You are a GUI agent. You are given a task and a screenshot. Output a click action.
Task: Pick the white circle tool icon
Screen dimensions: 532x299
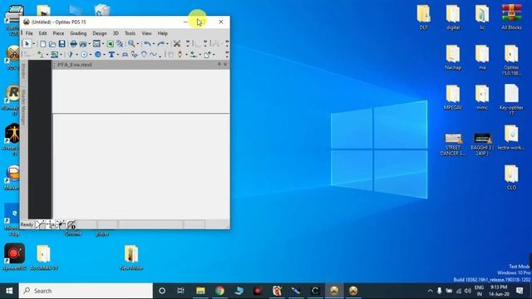[84, 54]
